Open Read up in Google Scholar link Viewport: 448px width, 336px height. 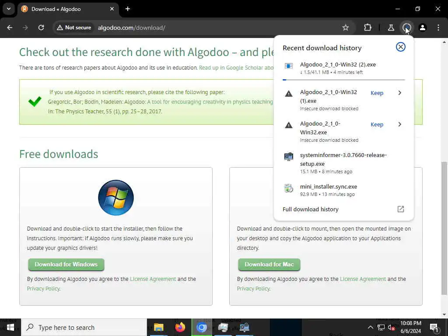(236, 68)
